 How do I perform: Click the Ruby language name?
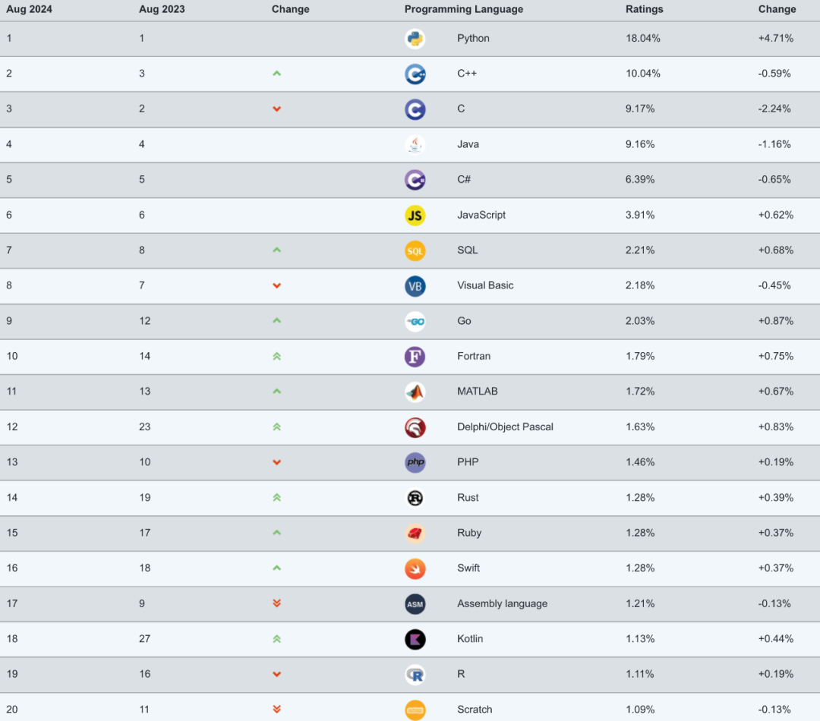tap(469, 533)
